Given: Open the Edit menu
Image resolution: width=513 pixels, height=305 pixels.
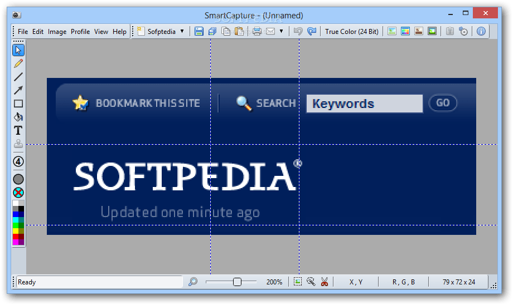Looking at the screenshot, I should click(37, 32).
